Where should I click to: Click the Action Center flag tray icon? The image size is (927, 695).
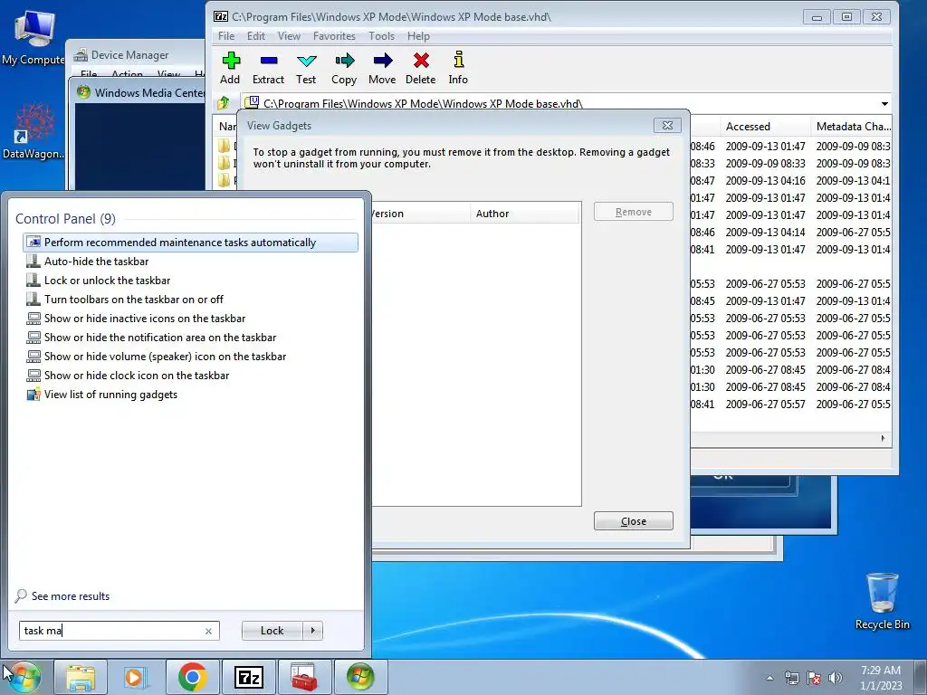click(814, 678)
